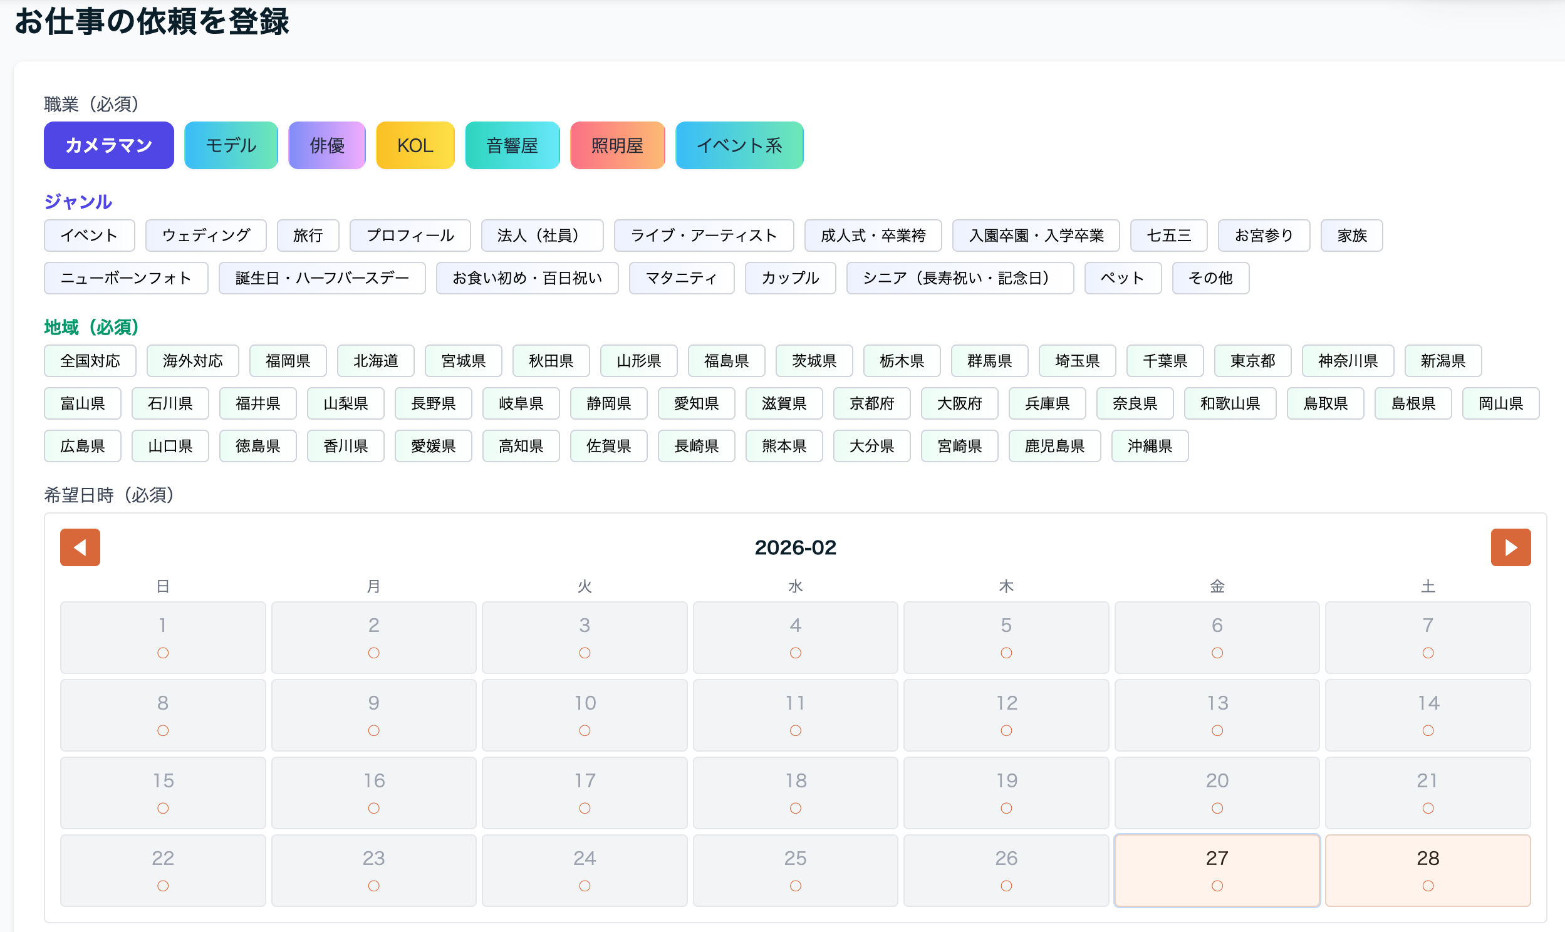This screenshot has height=932, width=1565.
Task: Choose the モデル occupation button
Action: (231, 145)
